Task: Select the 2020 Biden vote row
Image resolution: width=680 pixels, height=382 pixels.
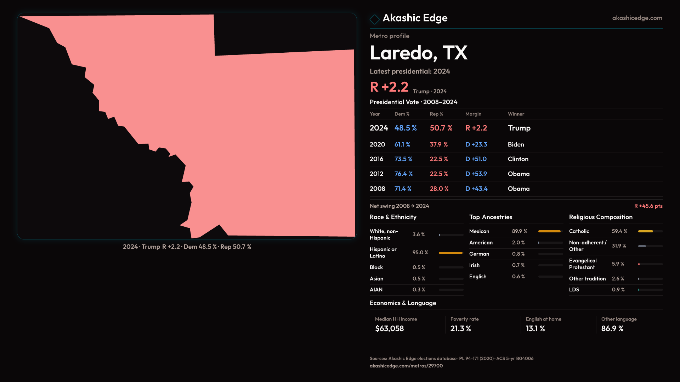Action: point(516,145)
